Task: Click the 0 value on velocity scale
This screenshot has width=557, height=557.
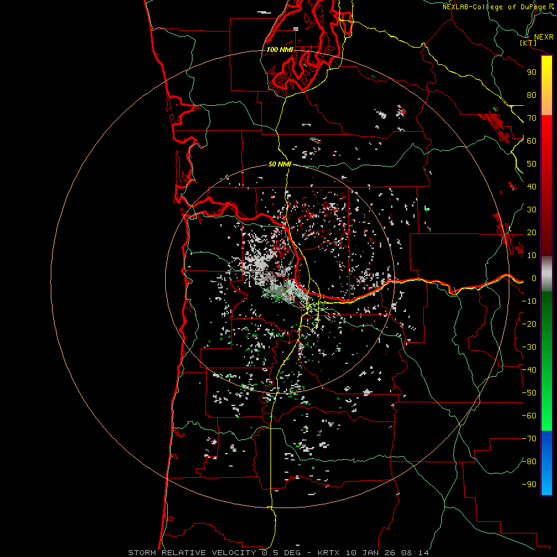Action: [534, 278]
